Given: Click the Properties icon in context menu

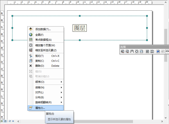Looking at the screenshot, I should [x=31, y=108].
